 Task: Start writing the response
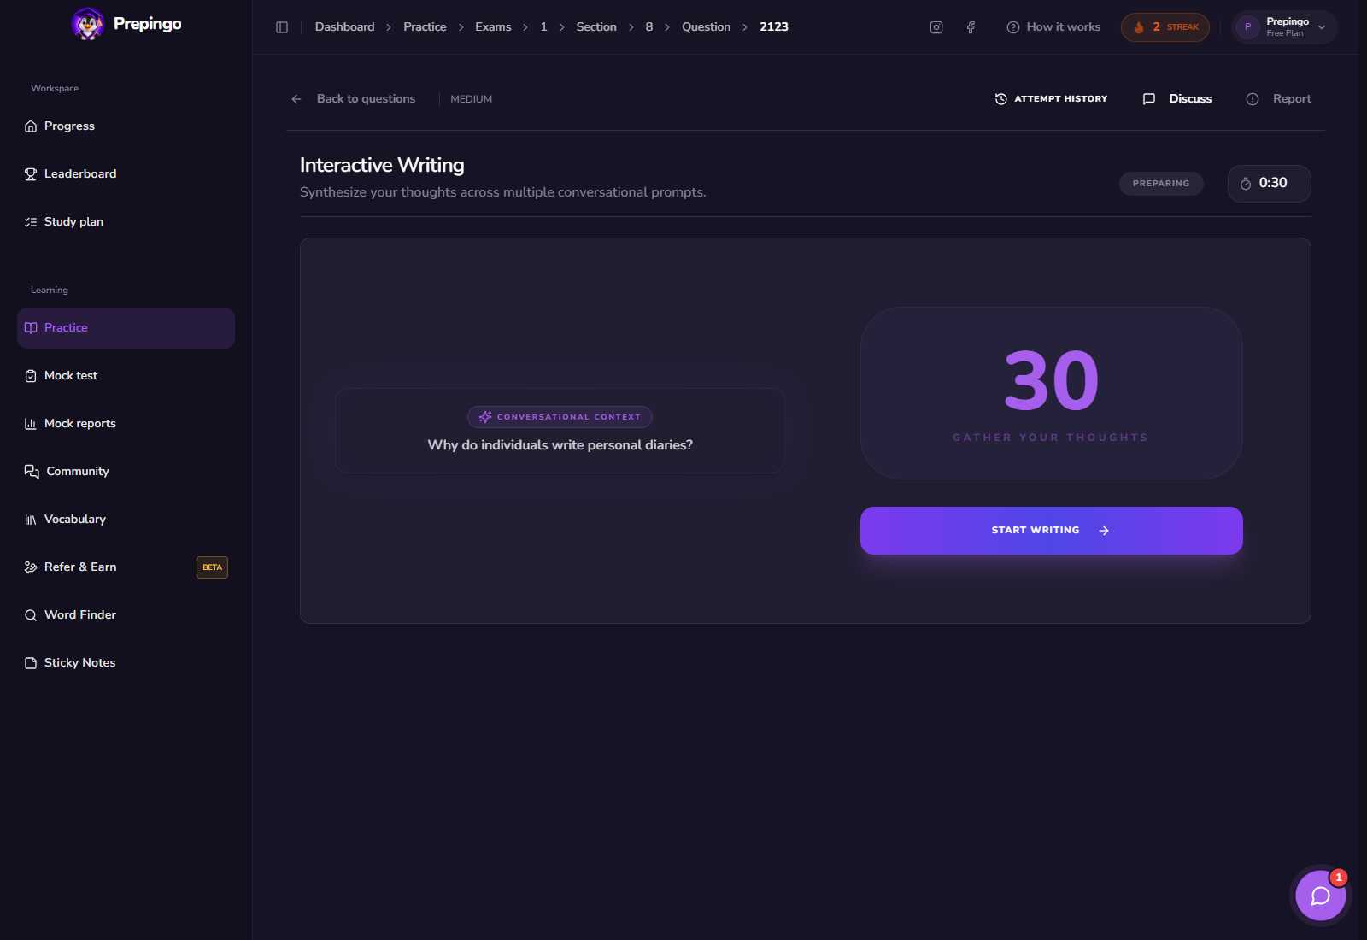point(1051,531)
